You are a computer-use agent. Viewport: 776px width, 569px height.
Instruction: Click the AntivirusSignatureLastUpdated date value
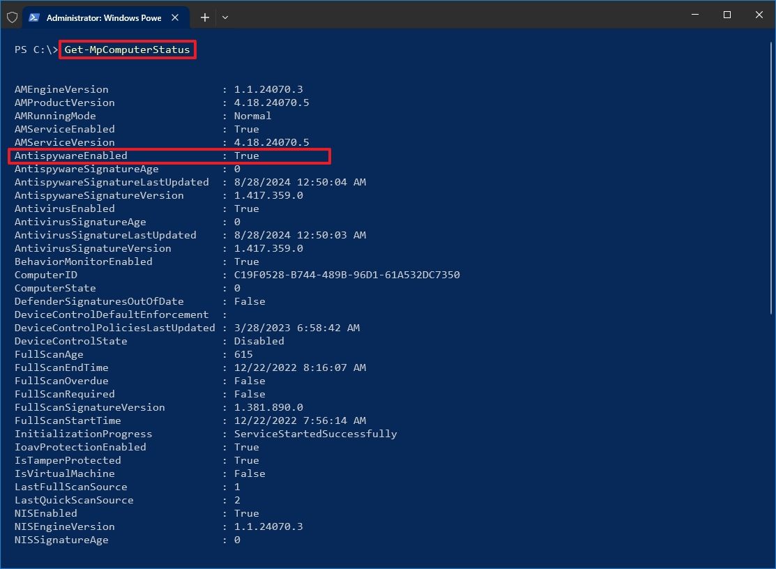click(x=299, y=235)
